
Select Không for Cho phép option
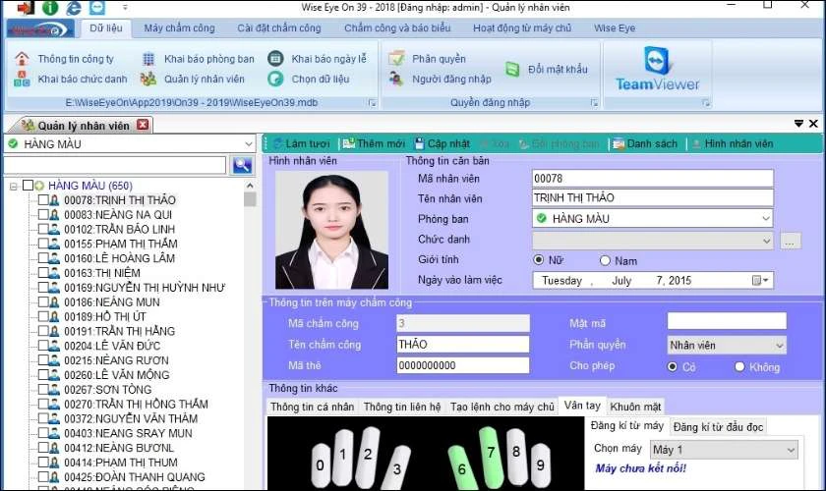pos(740,366)
